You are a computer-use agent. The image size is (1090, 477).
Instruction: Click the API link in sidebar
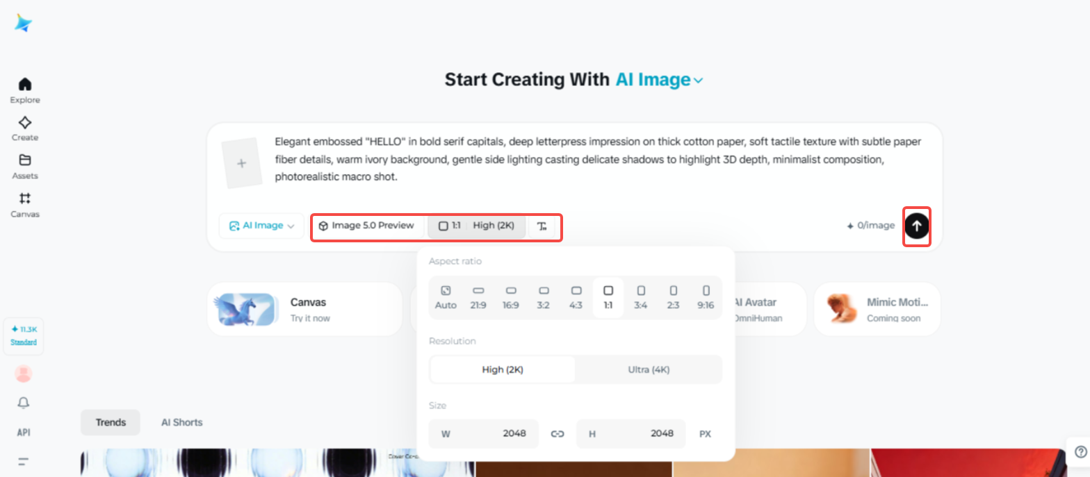pyautogui.click(x=24, y=433)
